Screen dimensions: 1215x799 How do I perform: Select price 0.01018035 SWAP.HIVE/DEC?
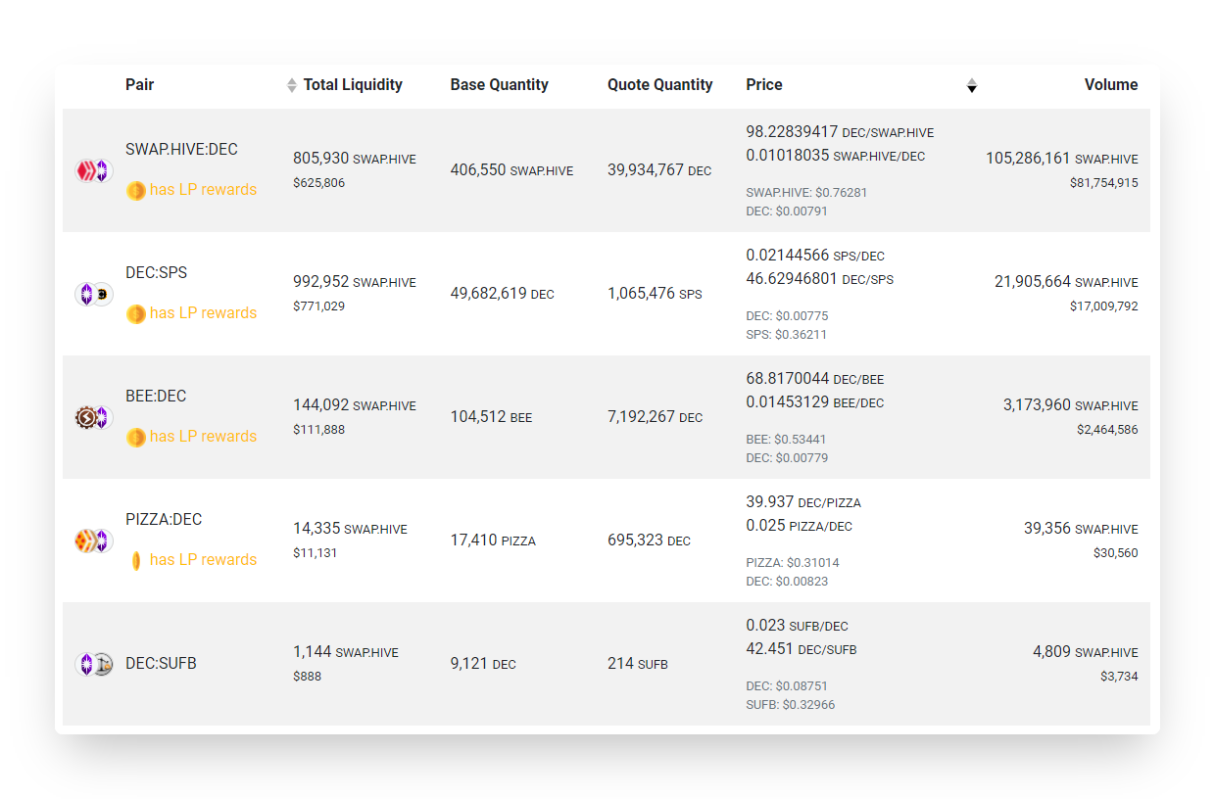(x=835, y=155)
